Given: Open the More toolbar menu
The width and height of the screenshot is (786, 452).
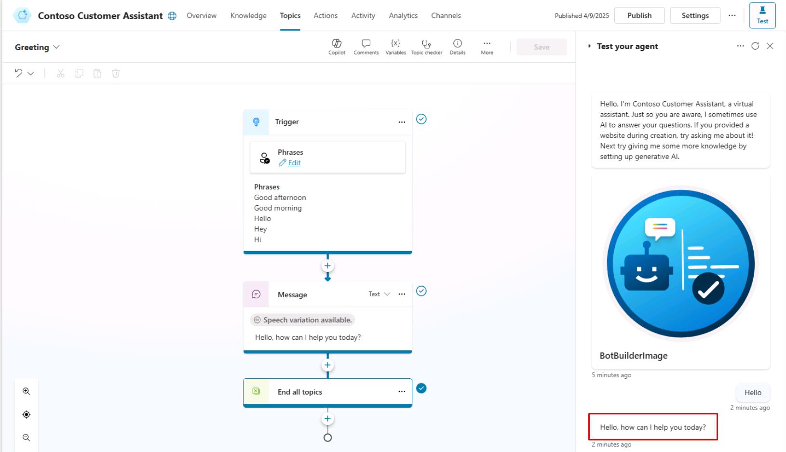Looking at the screenshot, I should 487,47.
